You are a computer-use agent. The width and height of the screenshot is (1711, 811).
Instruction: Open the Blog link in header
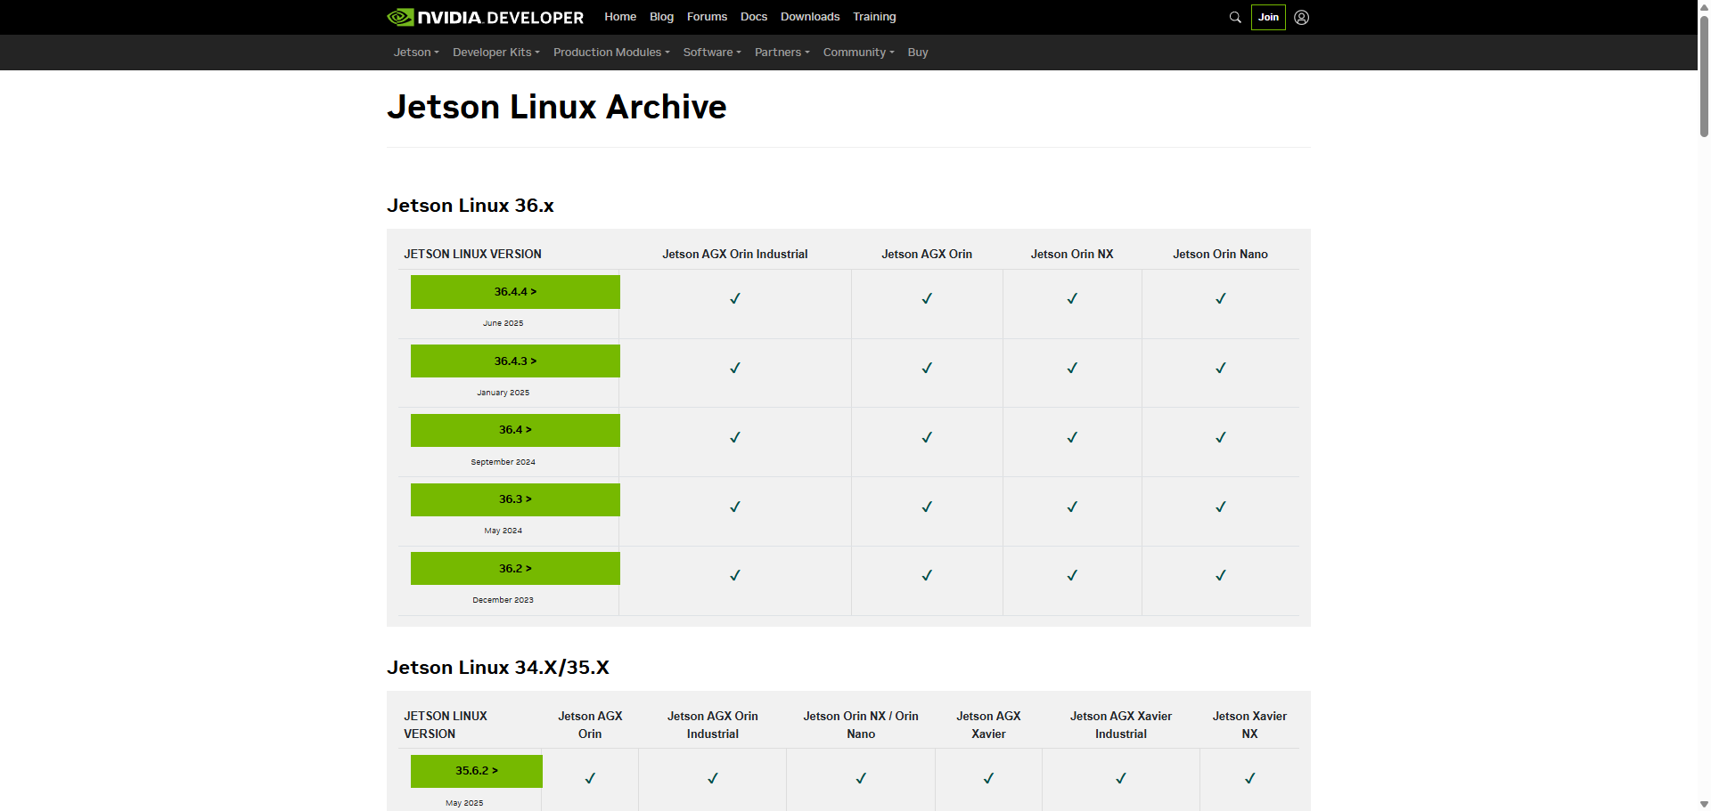click(x=662, y=17)
